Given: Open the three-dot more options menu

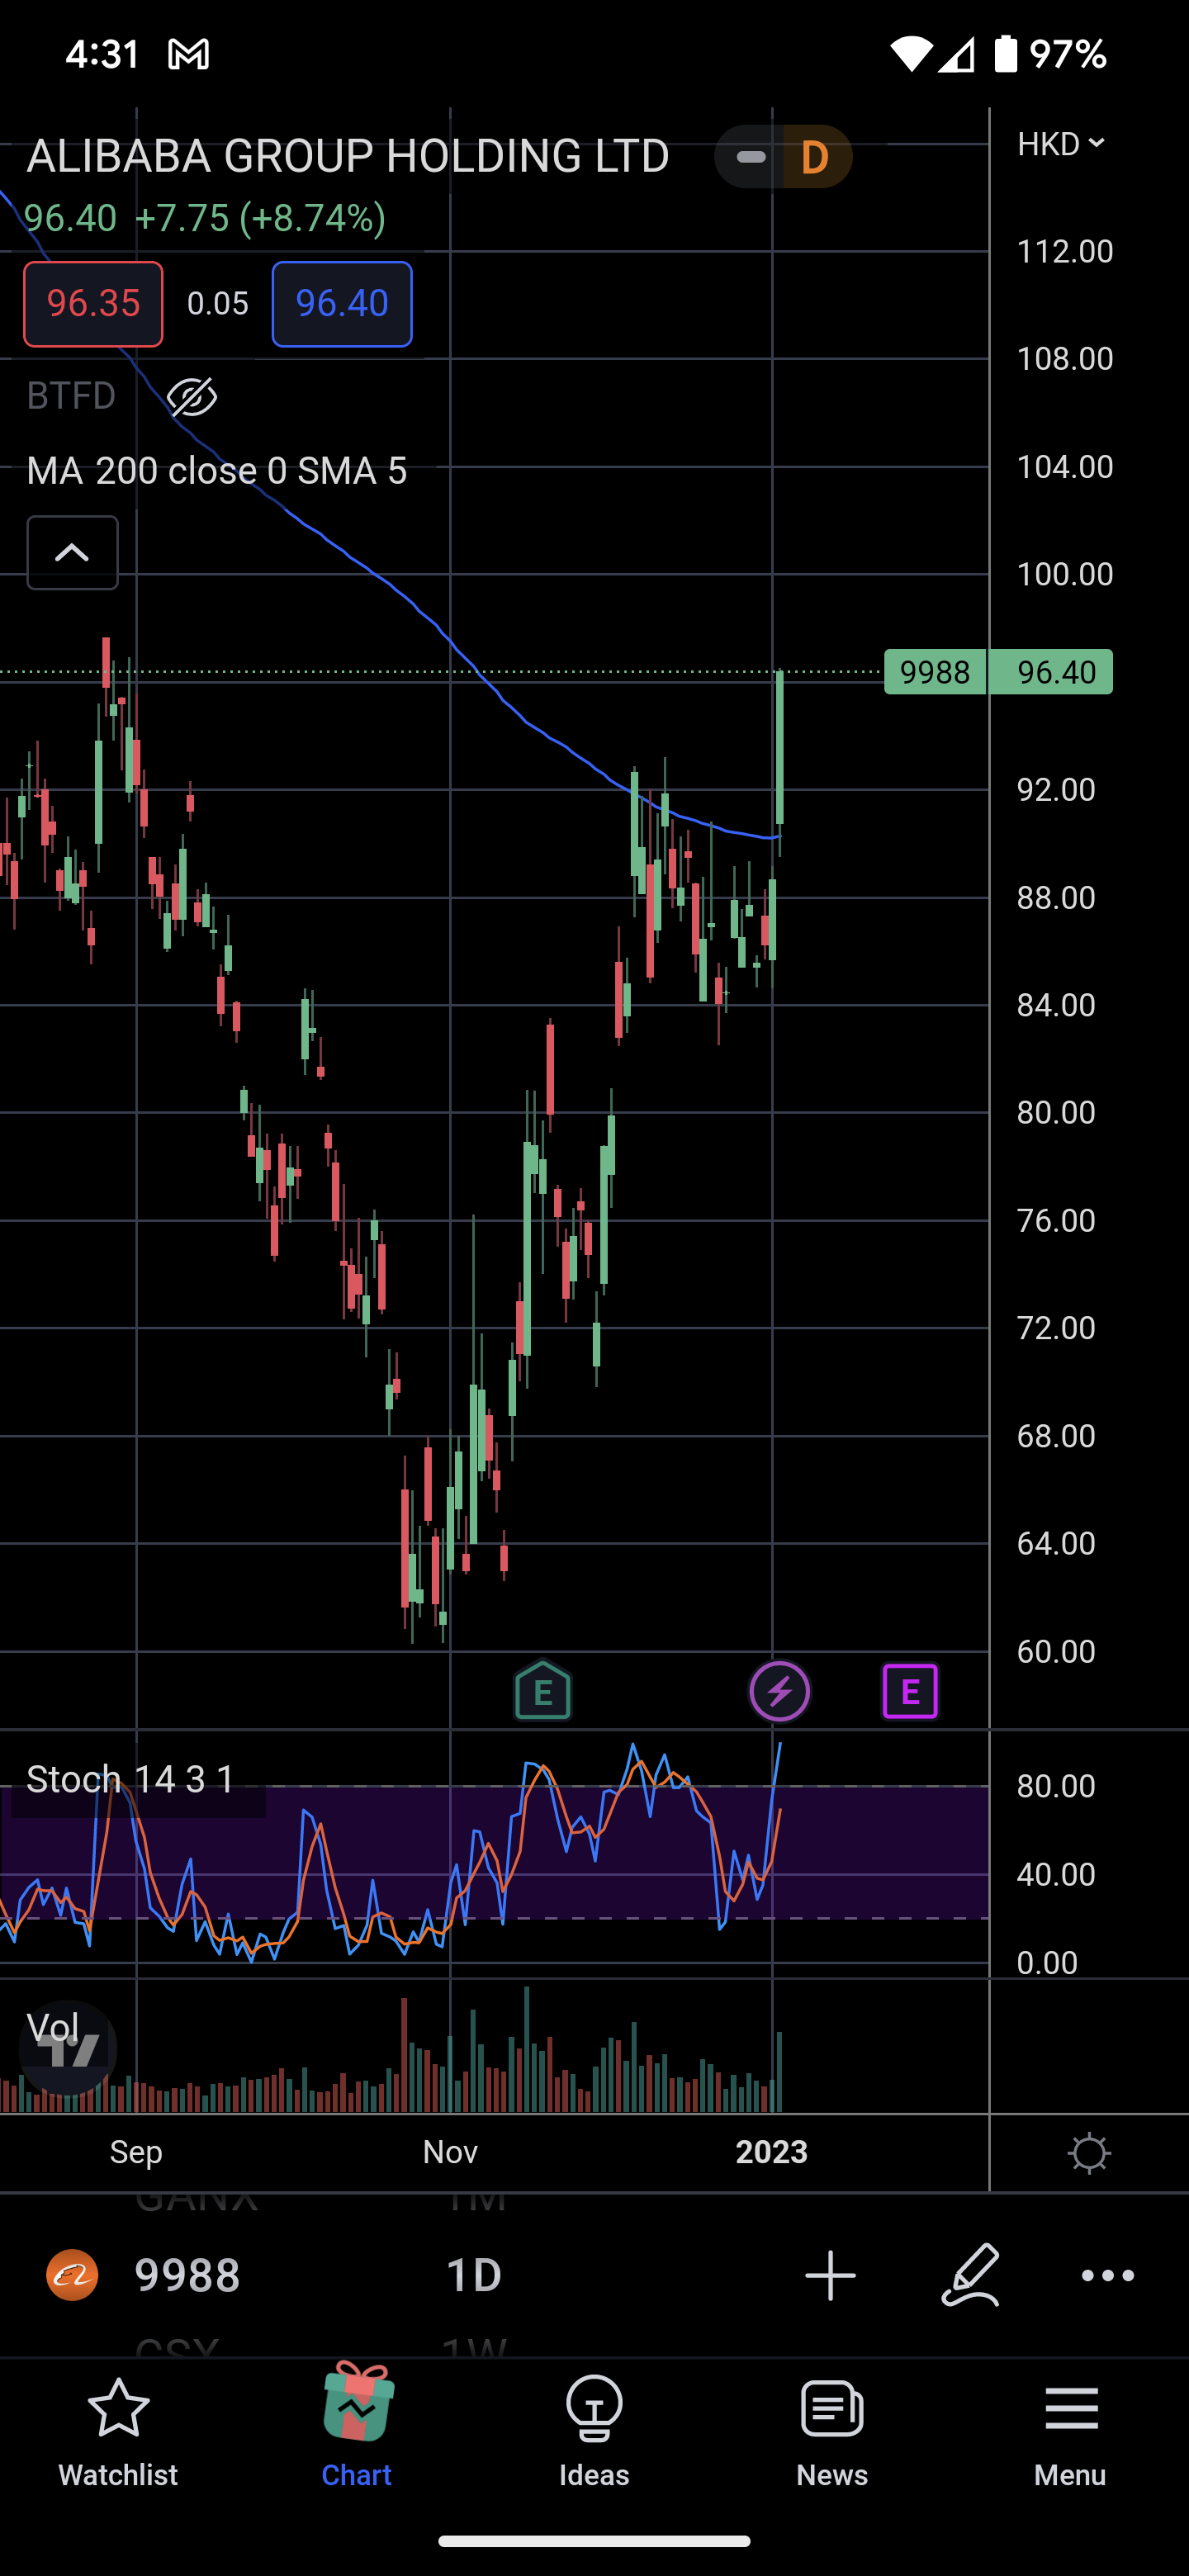Looking at the screenshot, I should click(1108, 2275).
